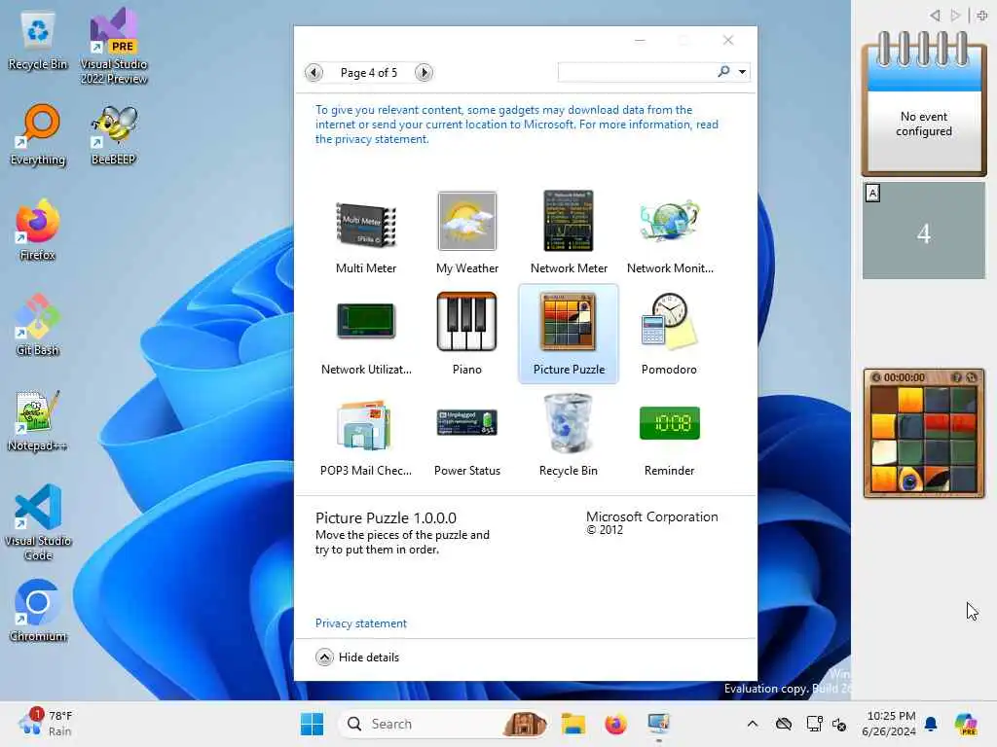Viewport: 997px width, 747px height.
Task: Click the muted volume tray icon
Action: pyautogui.click(x=839, y=724)
